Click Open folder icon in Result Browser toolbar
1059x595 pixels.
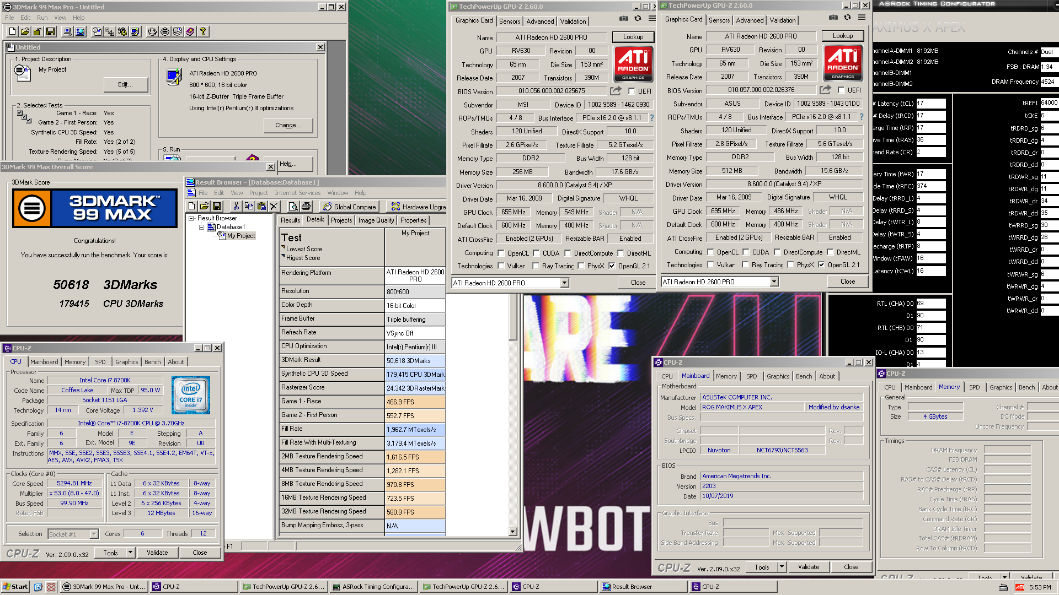coord(204,206)
